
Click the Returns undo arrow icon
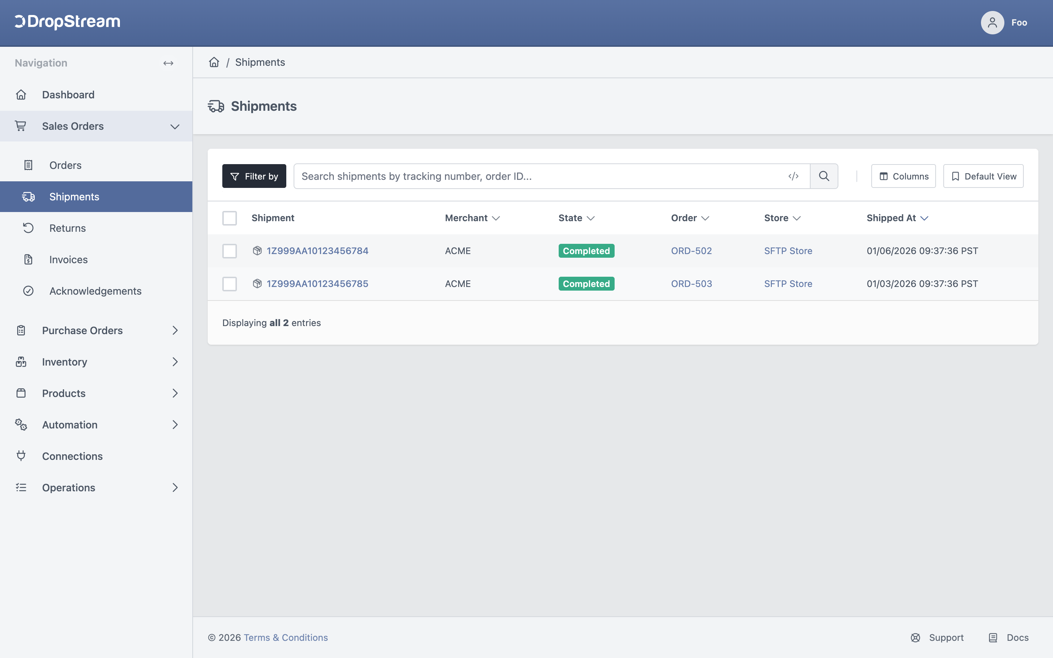pos(28,228)
